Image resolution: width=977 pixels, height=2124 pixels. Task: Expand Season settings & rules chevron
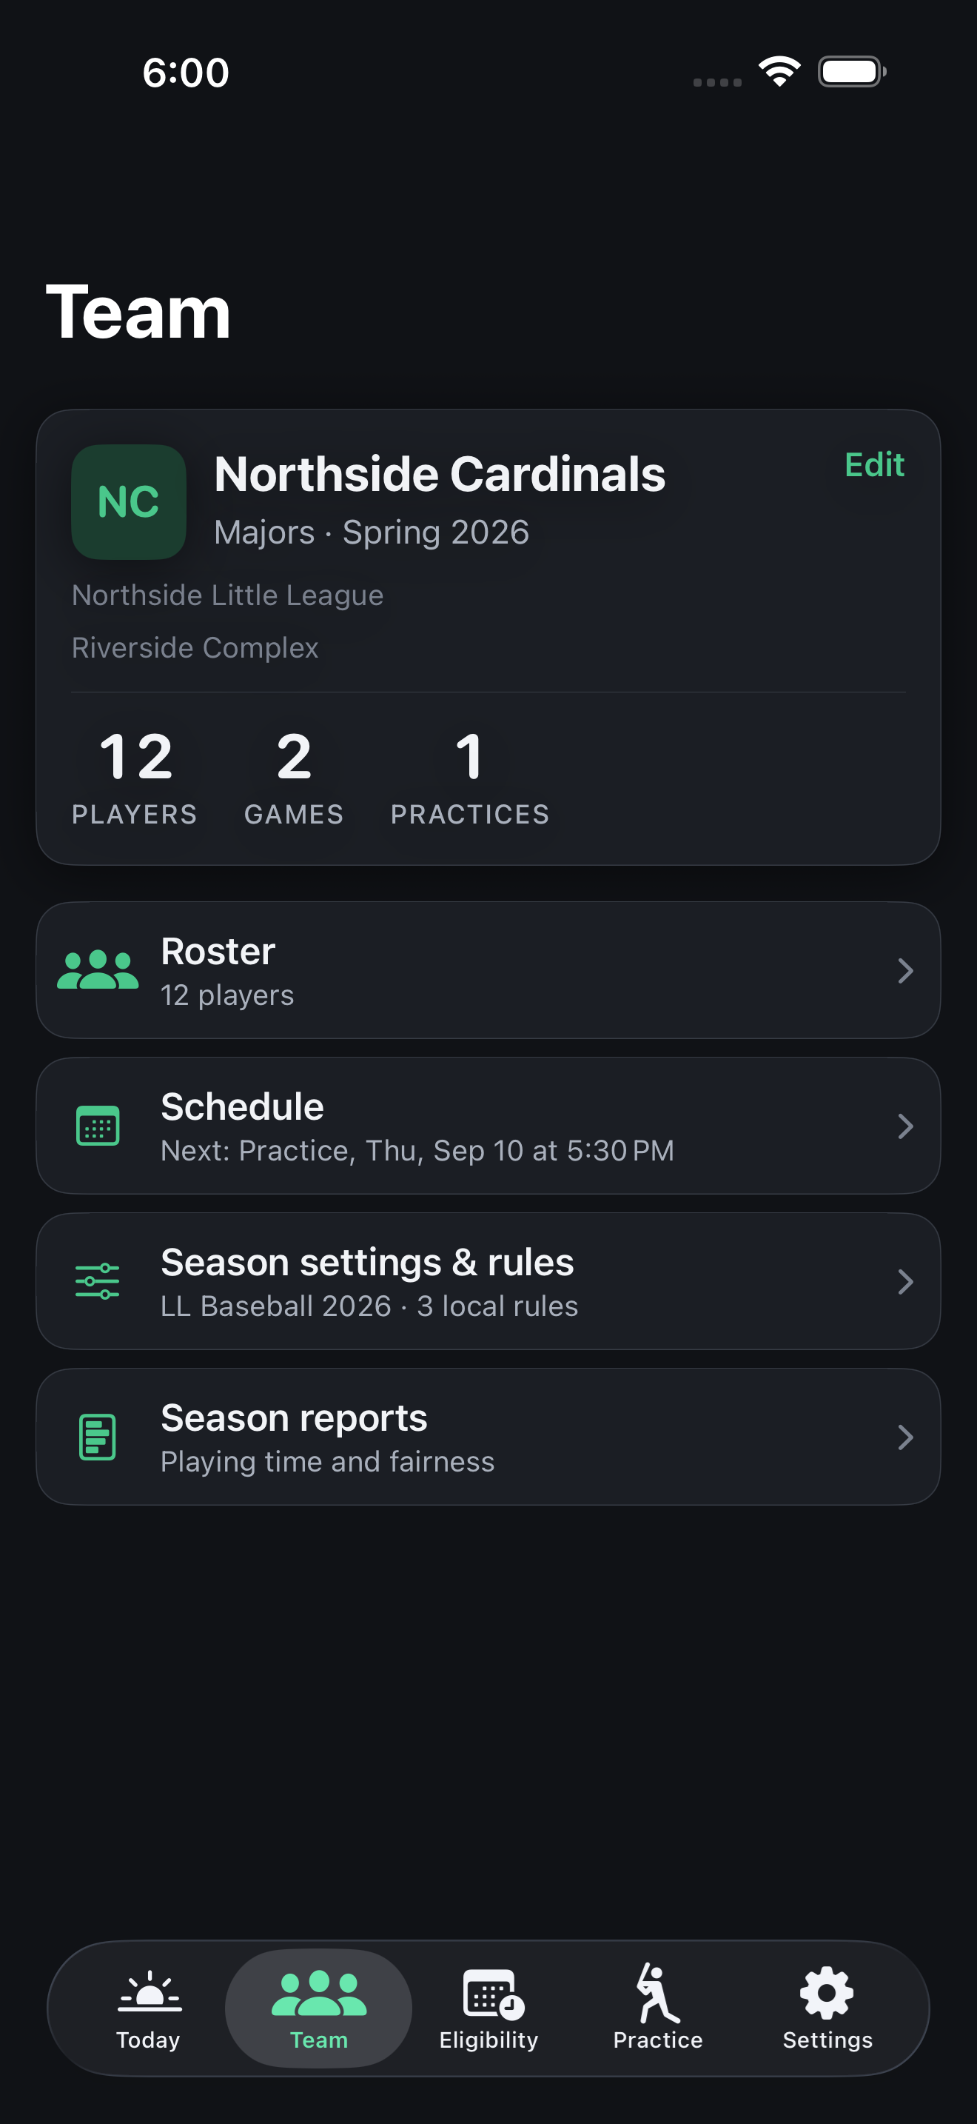(905, 1281)
